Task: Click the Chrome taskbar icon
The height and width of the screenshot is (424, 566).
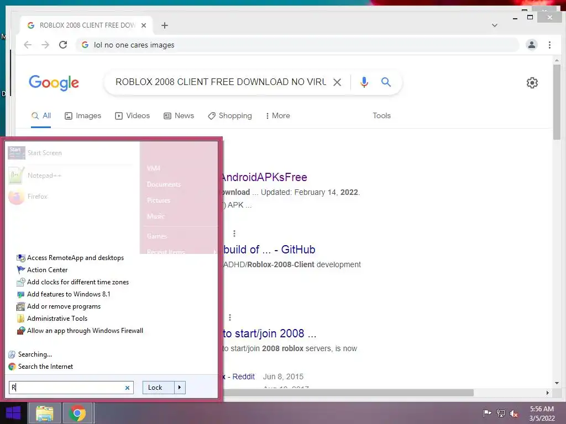Action: tap(77, 413)
